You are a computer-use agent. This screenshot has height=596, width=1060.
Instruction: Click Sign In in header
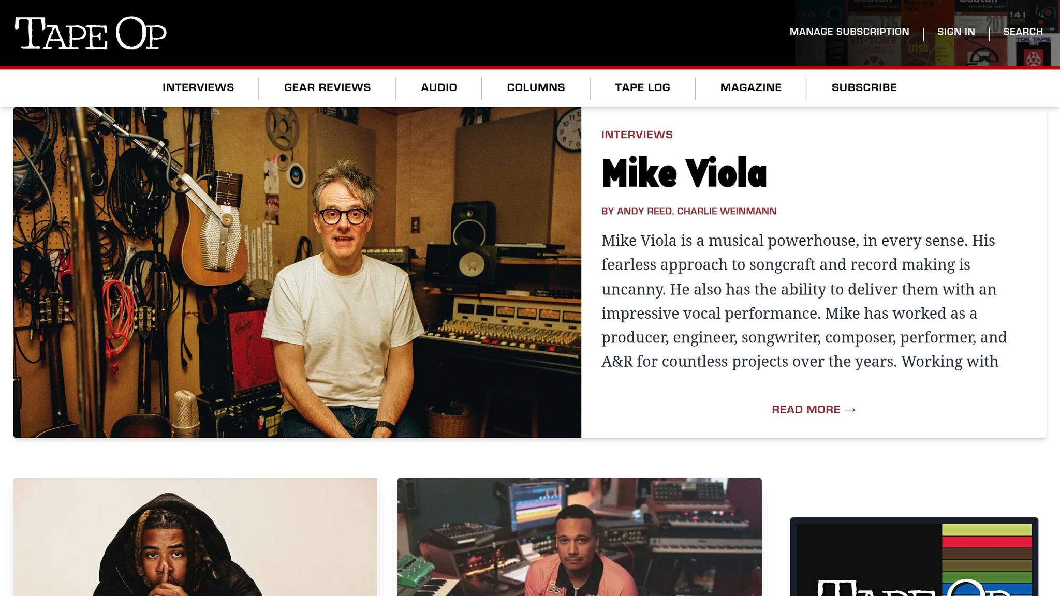click(x=956, y=32)
